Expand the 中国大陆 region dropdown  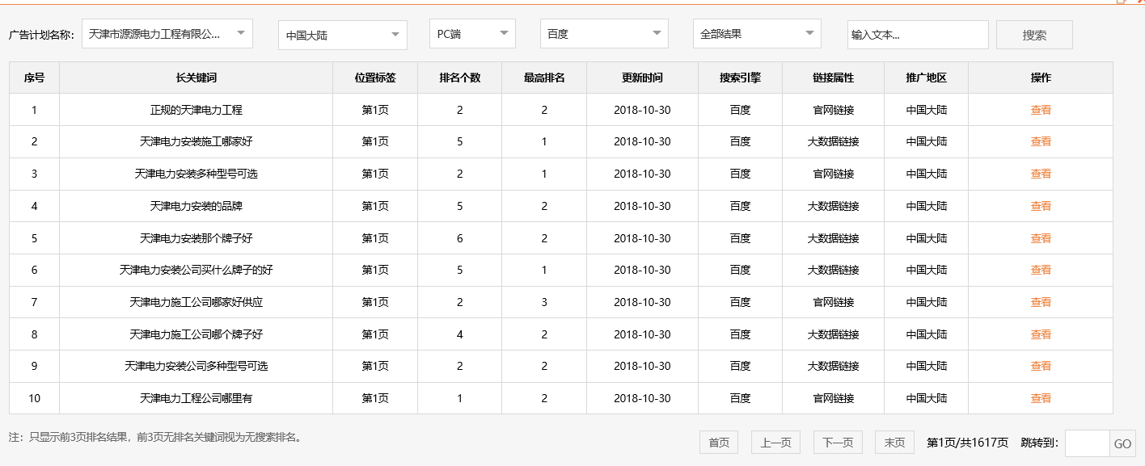pos(340,34)
